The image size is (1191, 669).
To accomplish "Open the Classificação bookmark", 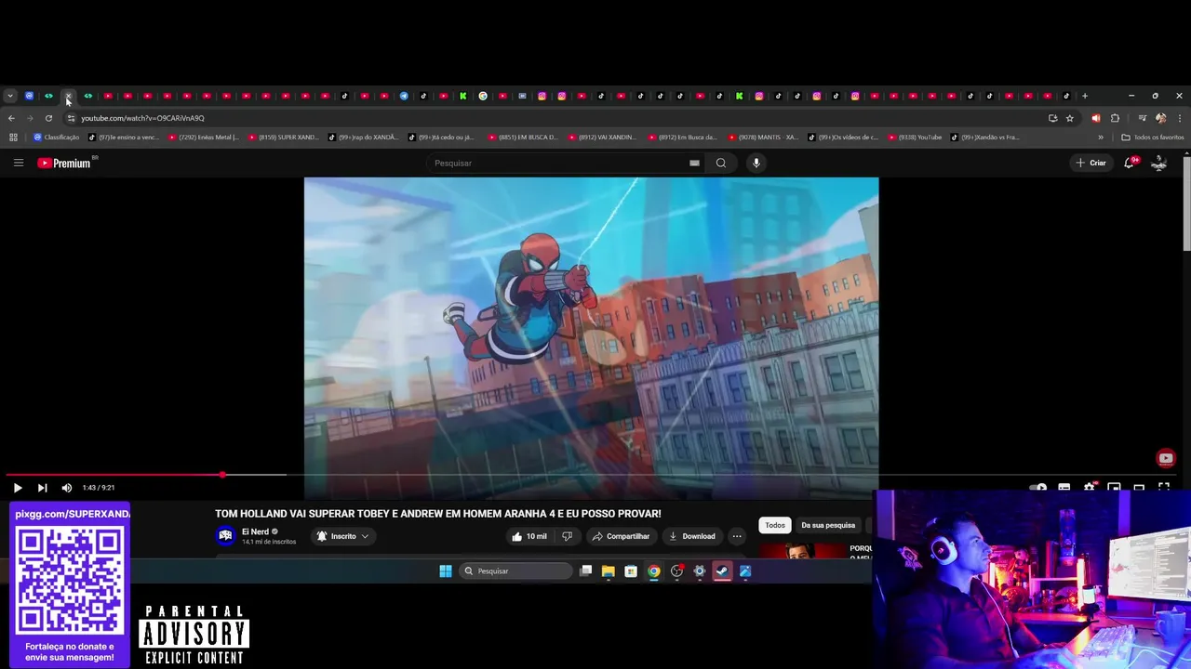I will (57, 138).
